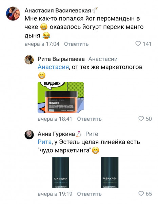Open author name Рита Вырыпаева
This screenshot has width=158, height=204.
[61, 59]
